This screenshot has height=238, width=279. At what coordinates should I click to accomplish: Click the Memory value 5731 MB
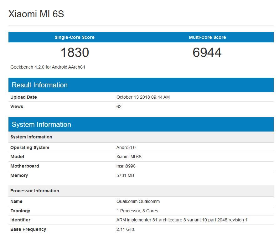point(125,175)
